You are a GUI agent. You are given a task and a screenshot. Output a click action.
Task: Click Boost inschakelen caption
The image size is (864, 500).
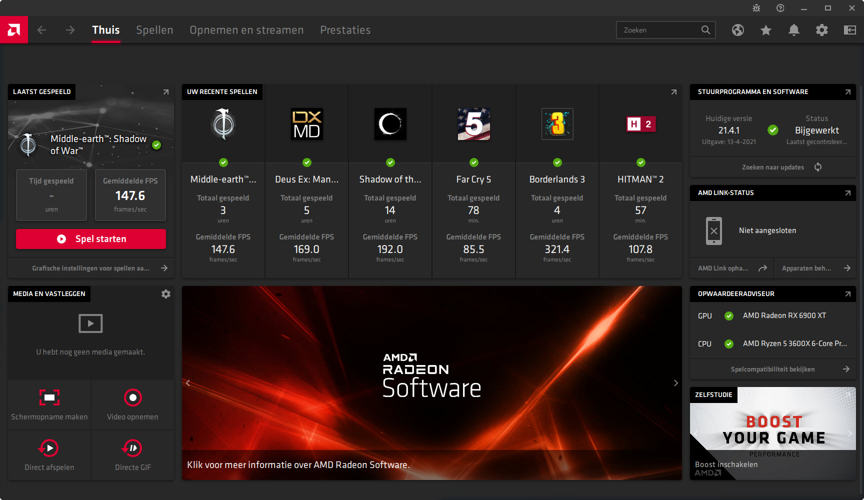[x=726, y=464]
